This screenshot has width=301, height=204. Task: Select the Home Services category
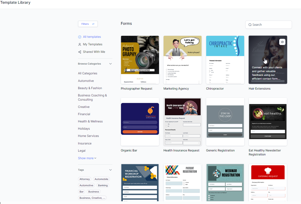point(88,136)
